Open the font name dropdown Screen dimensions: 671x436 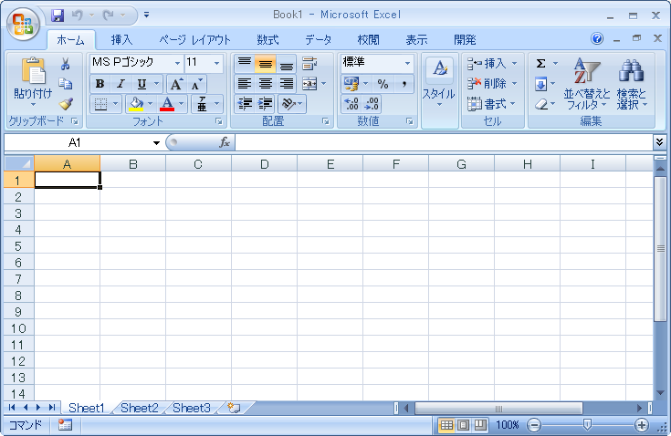[178, 64]
